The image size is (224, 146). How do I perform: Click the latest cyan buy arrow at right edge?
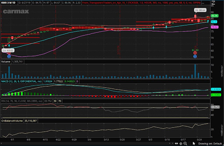pyautogui.click(x=208, y=21)
